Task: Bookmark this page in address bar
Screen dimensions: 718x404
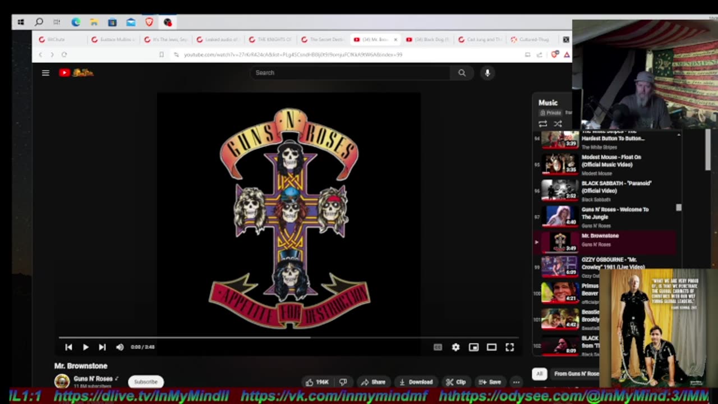Action: [162, 54]
